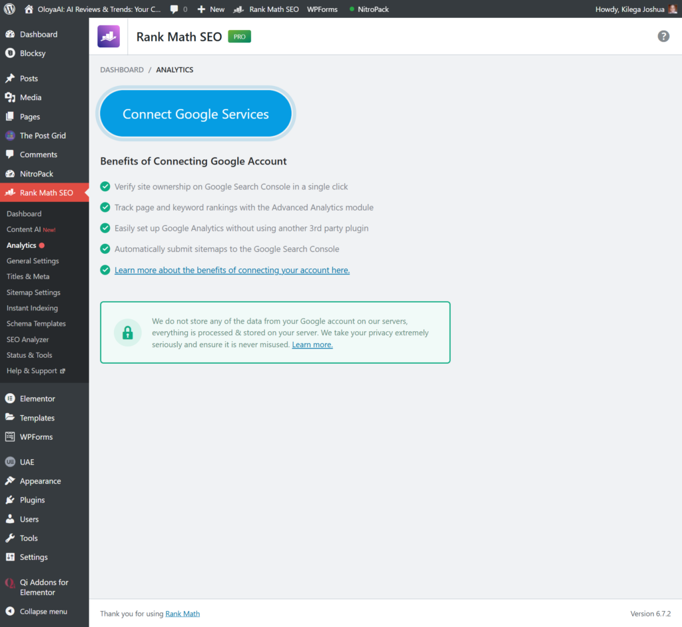Click the green padlock privacy icon

pos(127,333)
